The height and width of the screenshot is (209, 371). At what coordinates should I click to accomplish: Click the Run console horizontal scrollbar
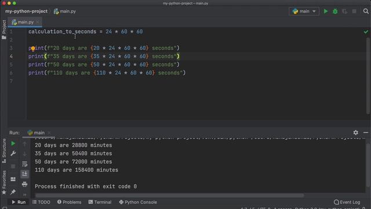click(169, 196)
